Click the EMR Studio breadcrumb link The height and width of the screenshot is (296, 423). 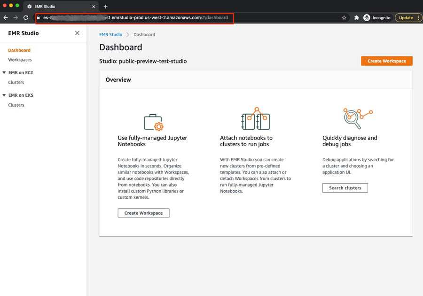click(110, 34)
